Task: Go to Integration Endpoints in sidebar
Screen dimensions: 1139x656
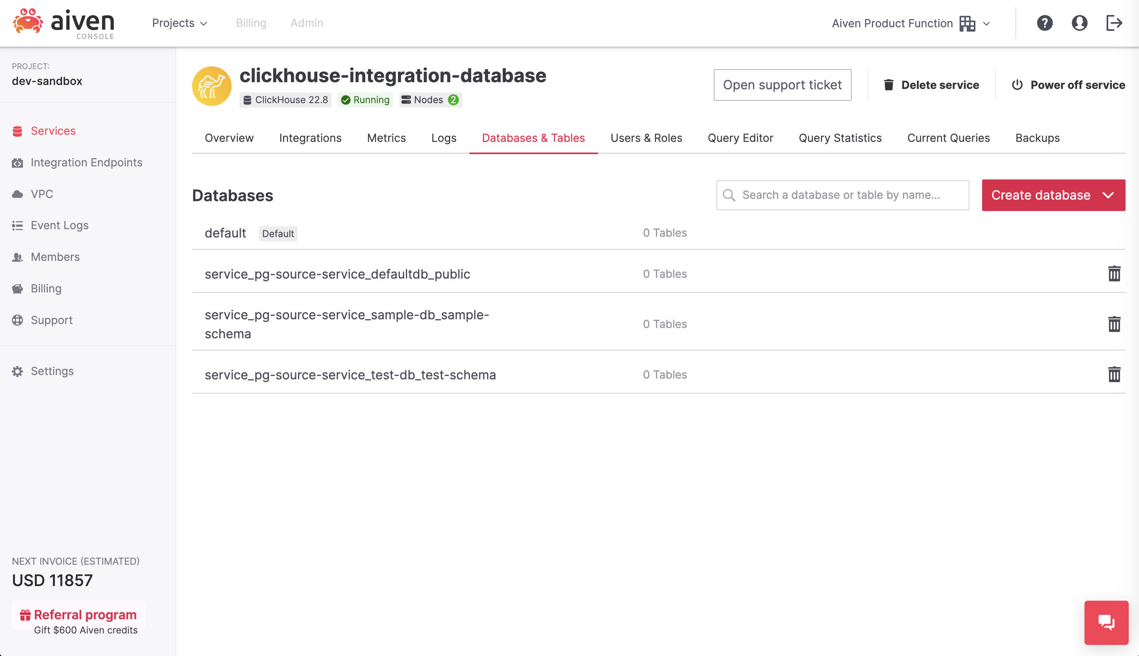Action: (87, 163)
